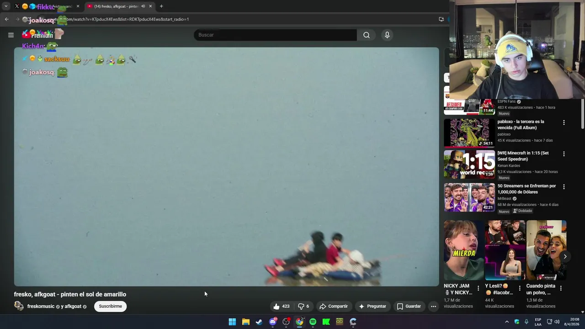Image resolution: width=585 pixels, height=329 pixels.
Task: Open Cuando pinta un polvo short thumbnail
Action: [x=546, y=250]
